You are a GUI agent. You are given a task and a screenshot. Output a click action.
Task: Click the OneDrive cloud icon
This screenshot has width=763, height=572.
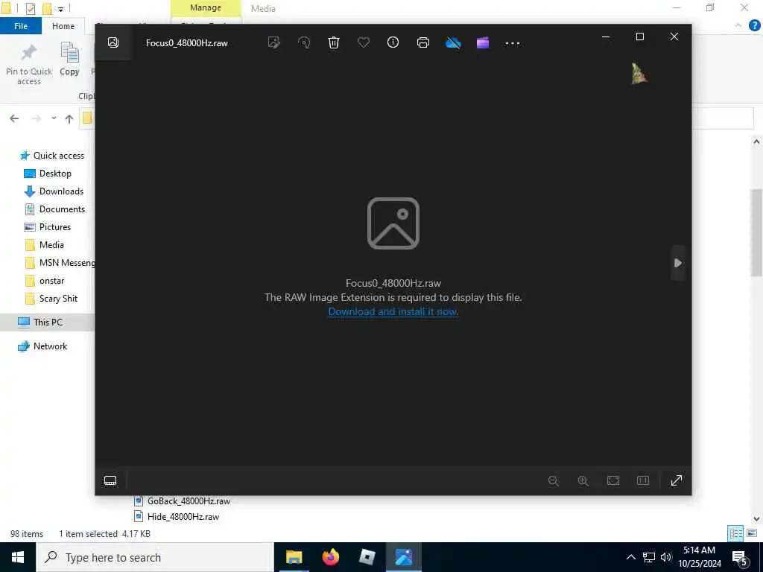click(x=453, y=42)
